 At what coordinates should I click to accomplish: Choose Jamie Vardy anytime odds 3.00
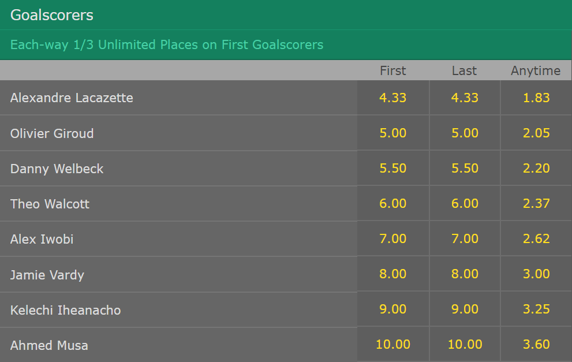pyautogui.click(x=536, y=274)
